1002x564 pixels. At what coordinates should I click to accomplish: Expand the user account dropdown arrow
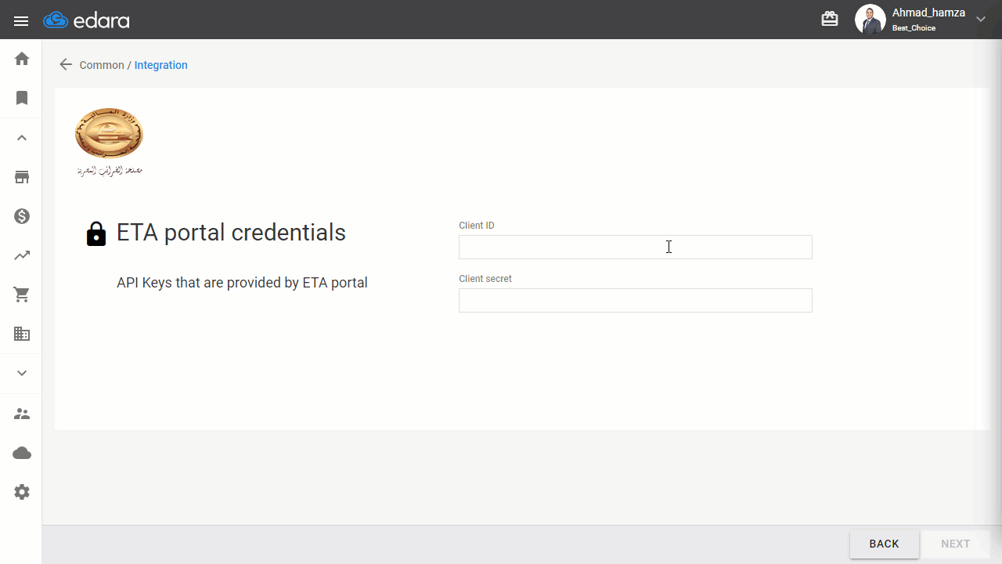(x=981, y=20)
